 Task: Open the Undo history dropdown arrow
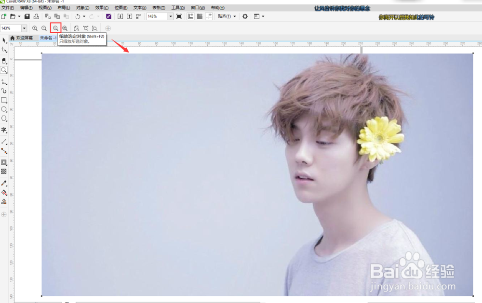tap(84, 16)
